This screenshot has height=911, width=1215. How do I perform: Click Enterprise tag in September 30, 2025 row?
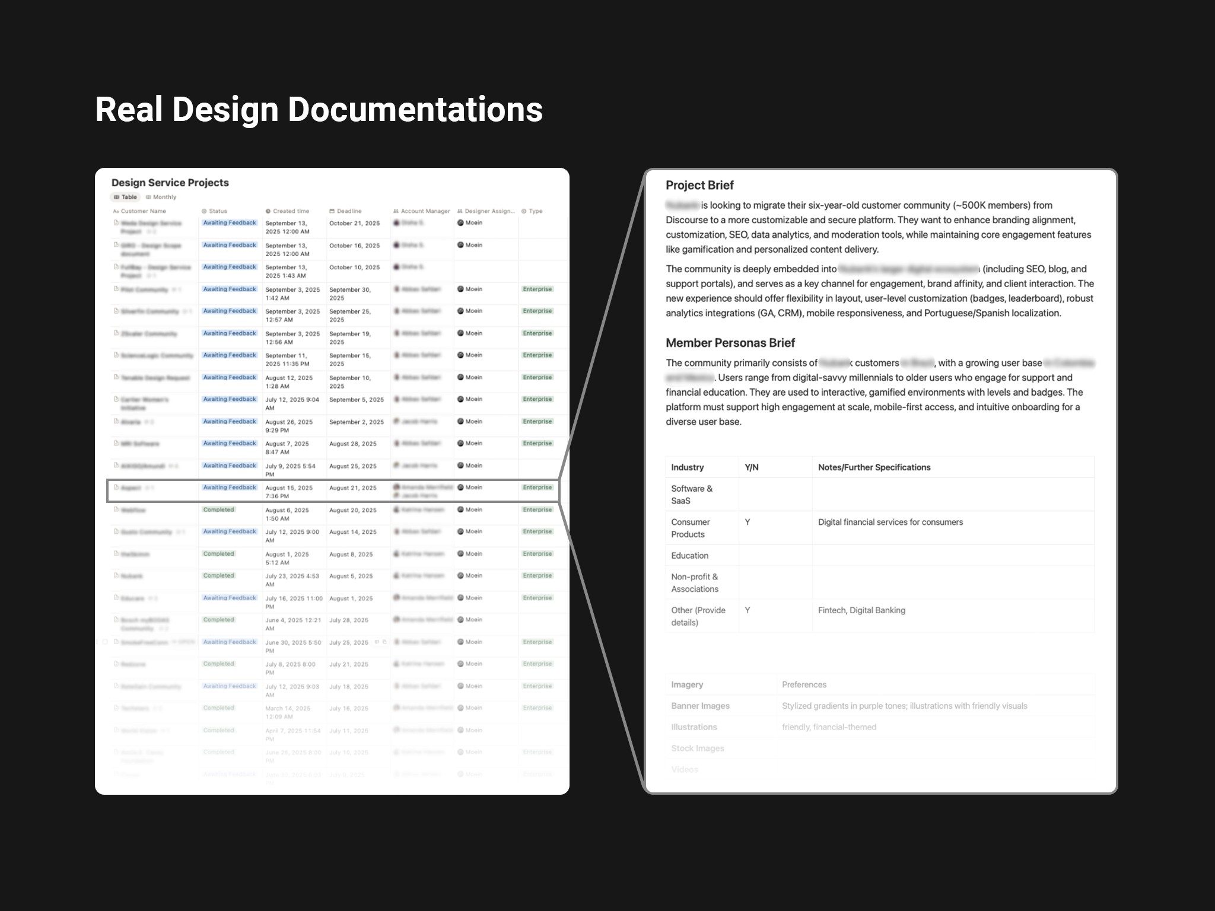537,289
